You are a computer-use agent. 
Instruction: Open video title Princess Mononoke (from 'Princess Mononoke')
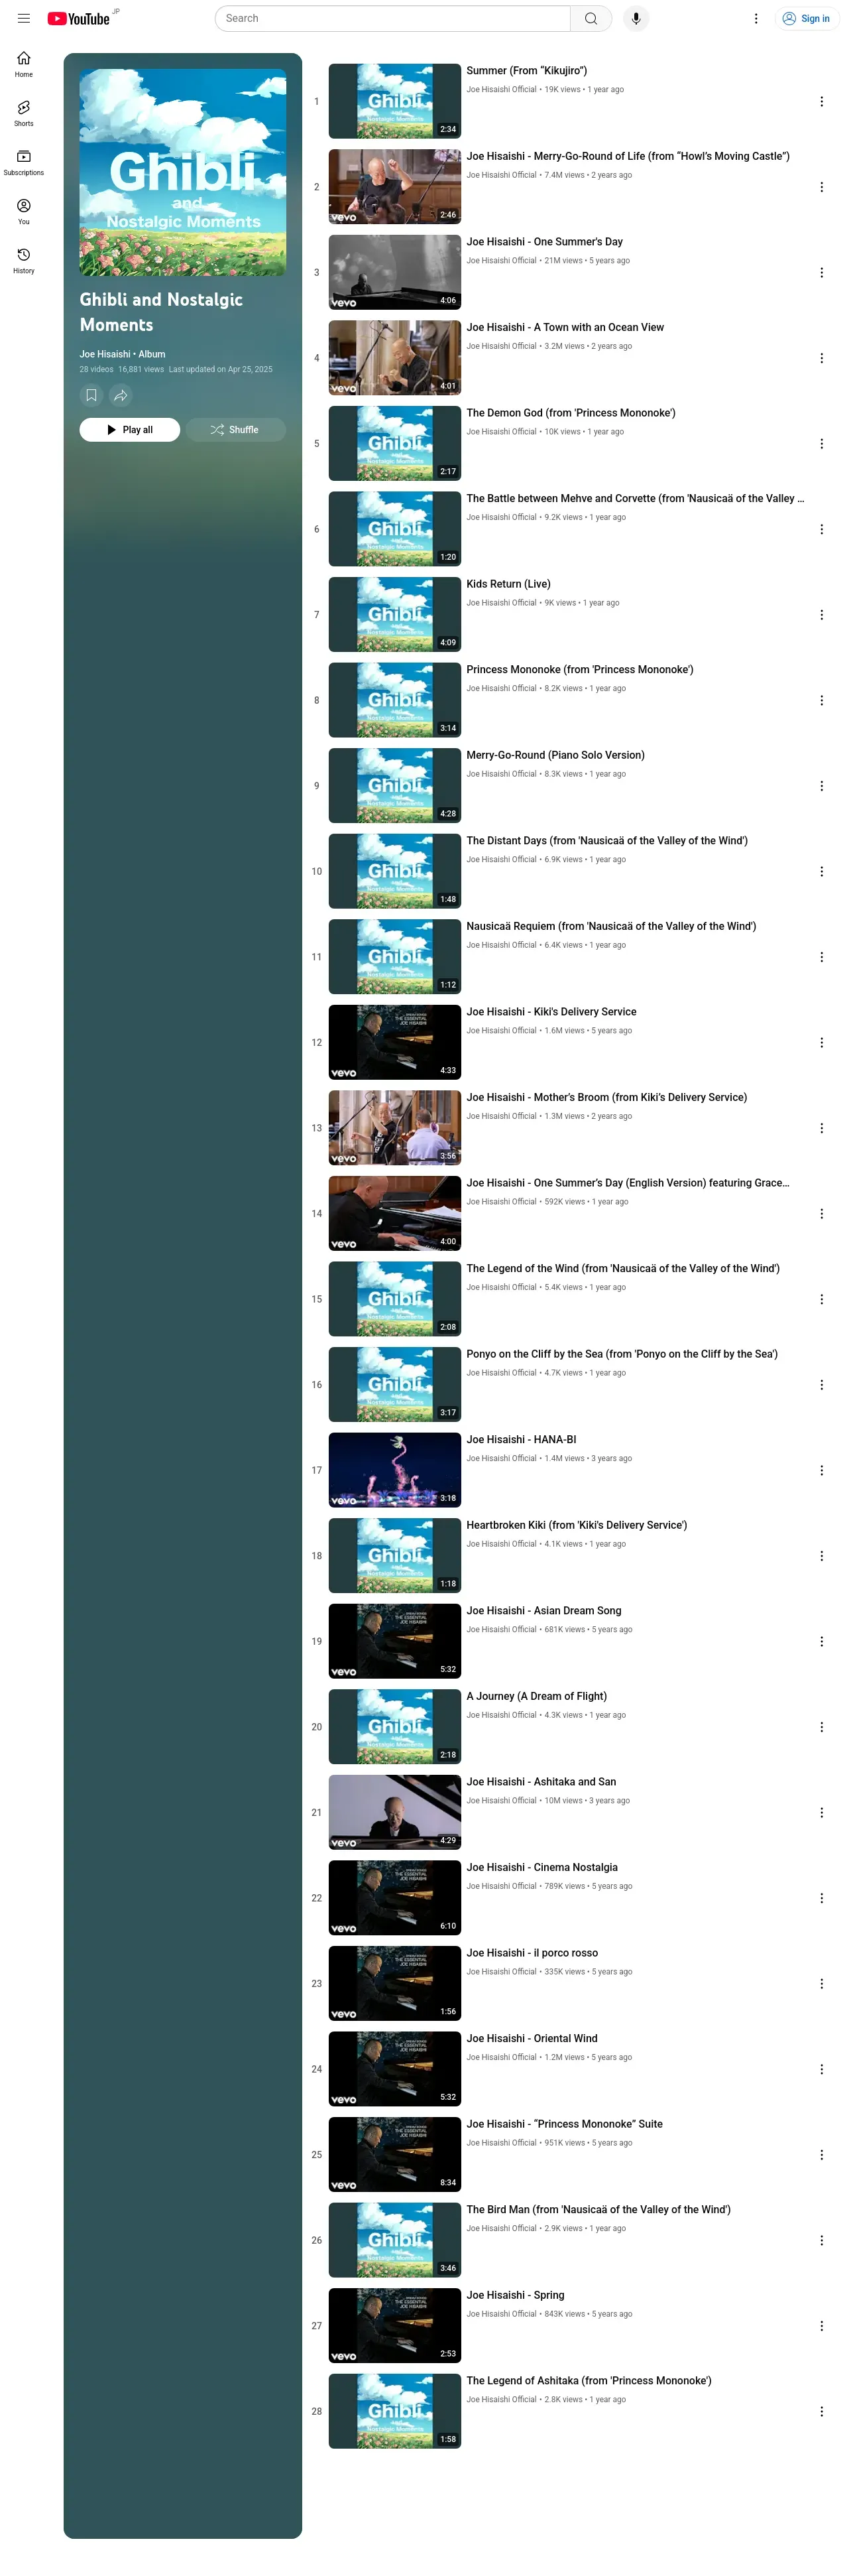579,670
